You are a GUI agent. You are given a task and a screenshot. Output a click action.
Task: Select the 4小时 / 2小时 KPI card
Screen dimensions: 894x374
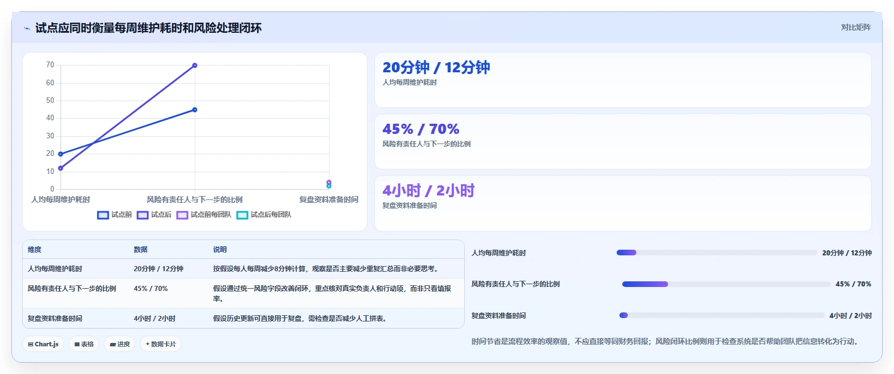pyautogui.click(x=623, y=203)
